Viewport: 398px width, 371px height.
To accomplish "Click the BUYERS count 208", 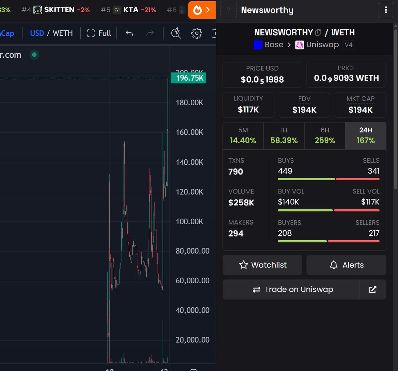I will [x=285, y=233].
